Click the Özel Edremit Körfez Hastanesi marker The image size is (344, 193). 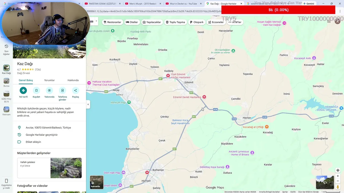click(x=168, y=76)
